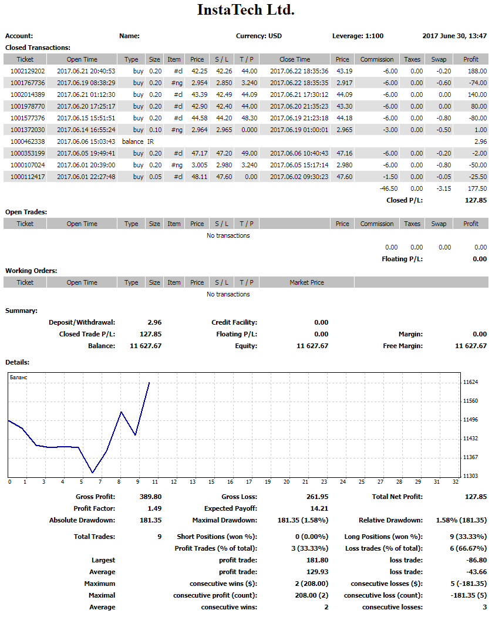The image size is (492, 617).
Task: Click the Gross Profit value 389.80
Action: (x=150, y=497)
